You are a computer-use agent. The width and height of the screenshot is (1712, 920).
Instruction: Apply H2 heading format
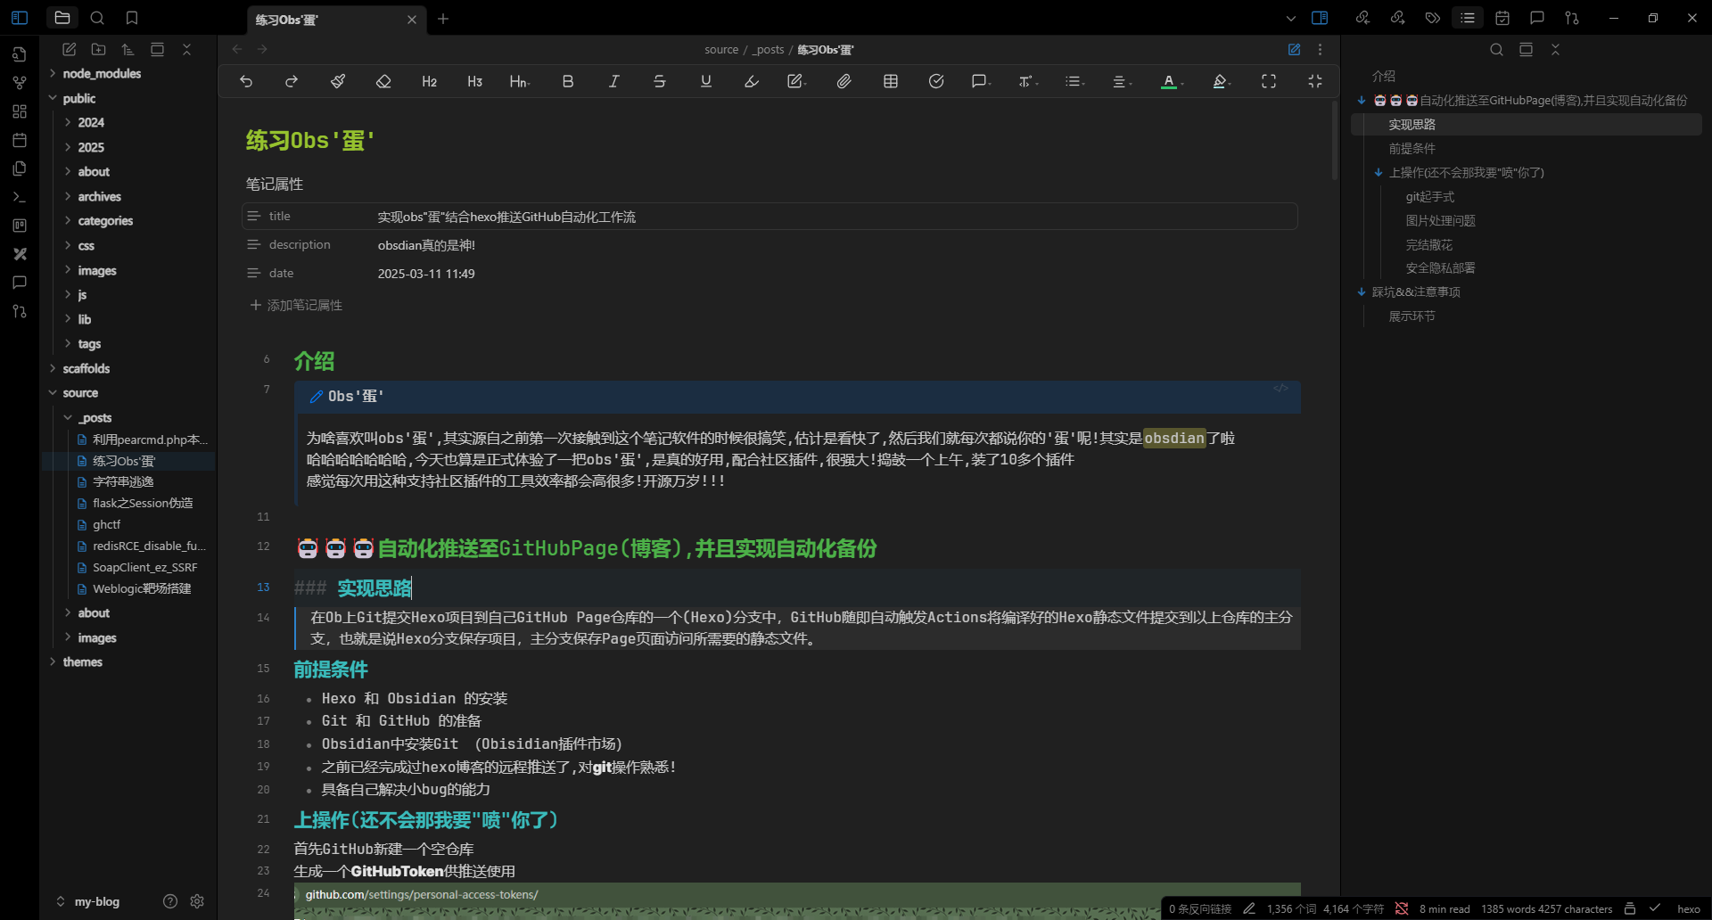tap(430, 81)
